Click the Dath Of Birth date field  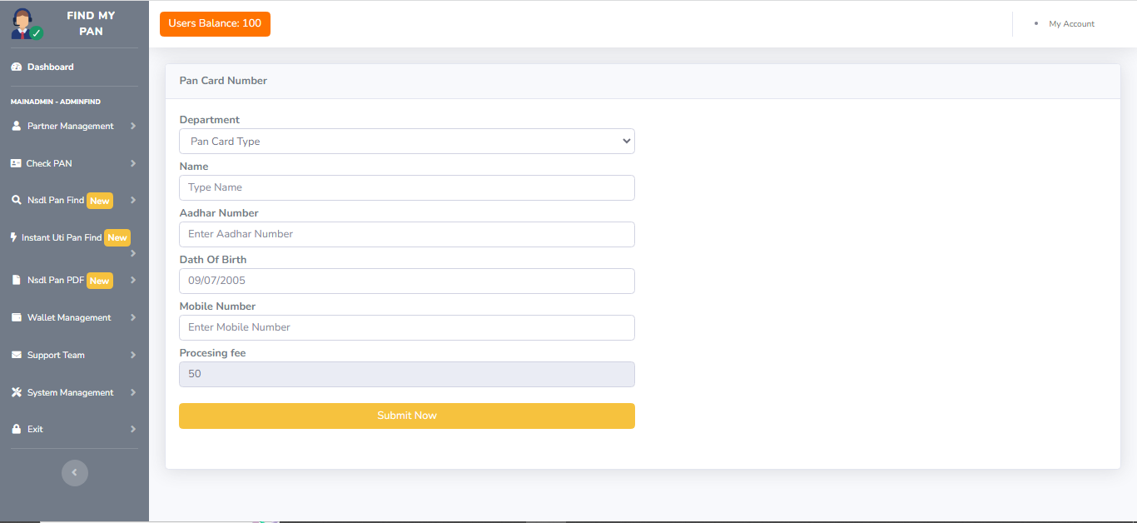pyautogui.click(x=406, y=281)
